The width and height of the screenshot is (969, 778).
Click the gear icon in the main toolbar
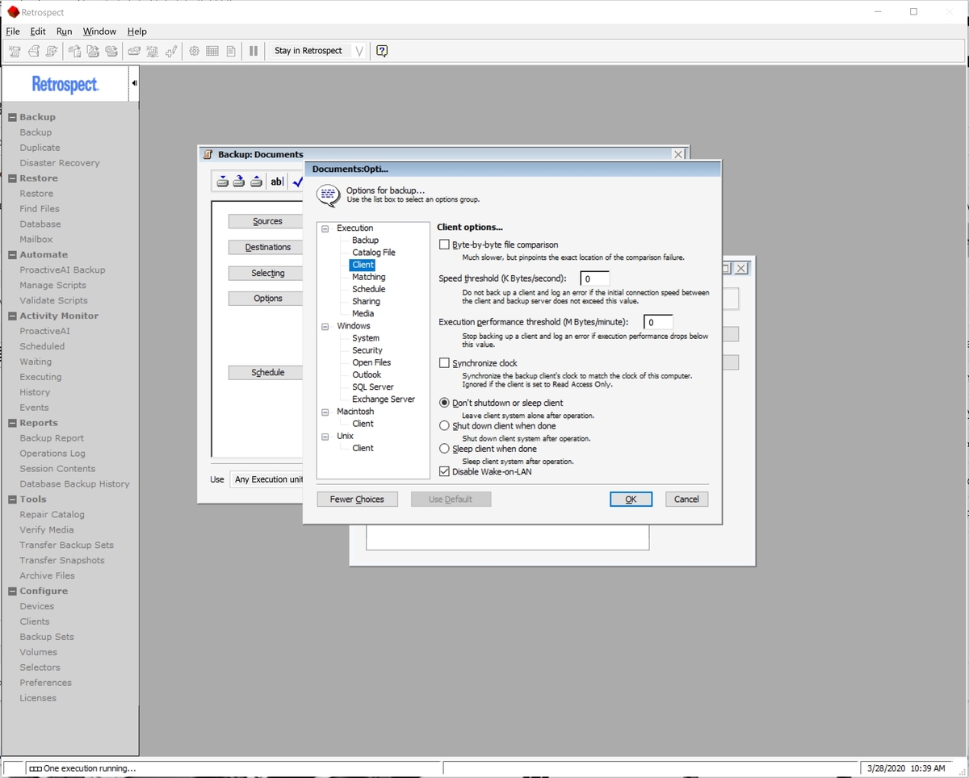pos(194,51)
